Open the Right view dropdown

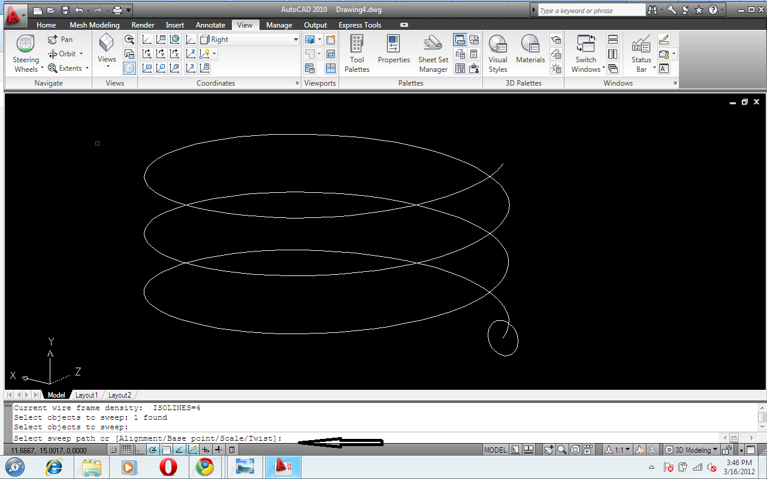(295, 39)
